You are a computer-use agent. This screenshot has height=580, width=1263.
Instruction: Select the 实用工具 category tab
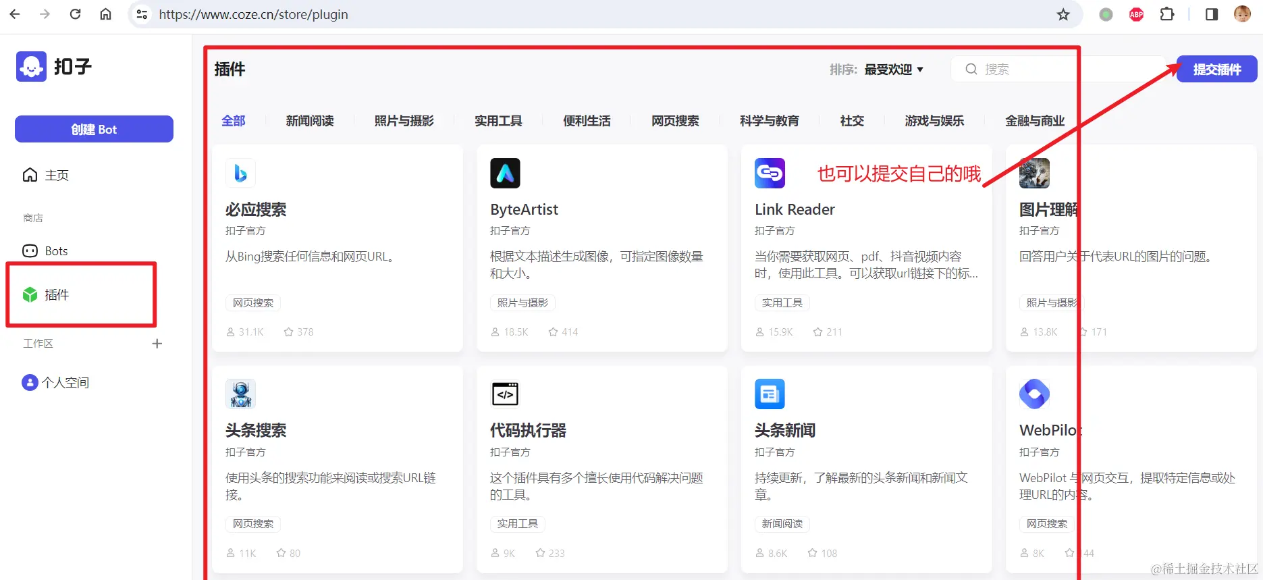coord(498,121)
